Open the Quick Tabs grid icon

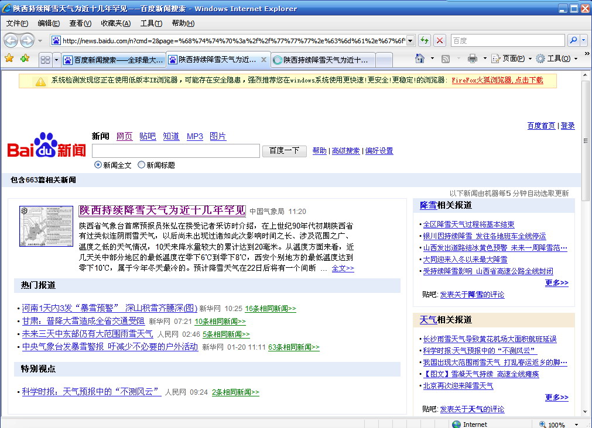click(45, 60)
